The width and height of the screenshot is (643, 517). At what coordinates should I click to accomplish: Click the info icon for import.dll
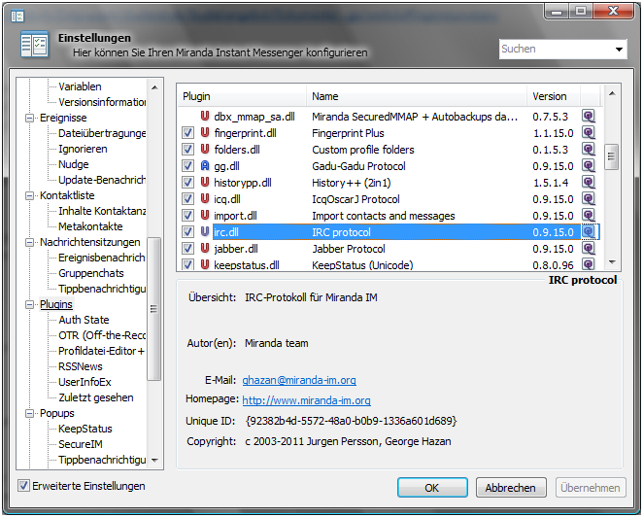pos(589,215)
